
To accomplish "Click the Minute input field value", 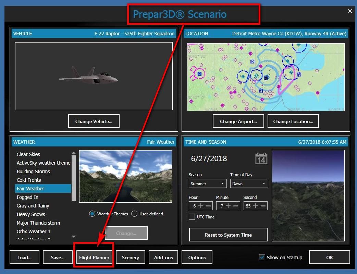I will (222, 206).
